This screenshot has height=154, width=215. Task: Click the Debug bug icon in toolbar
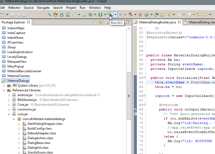click(91, 15)
